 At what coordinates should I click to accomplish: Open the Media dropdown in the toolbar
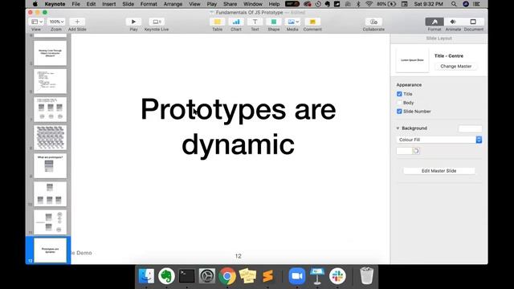(292, 22)
